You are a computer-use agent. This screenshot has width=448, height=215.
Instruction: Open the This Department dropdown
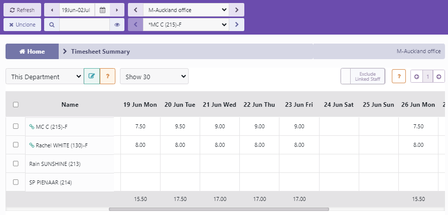pos(45,77)
